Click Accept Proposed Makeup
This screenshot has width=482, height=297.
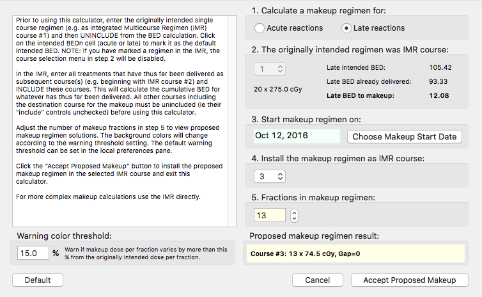tap(409, 280)
